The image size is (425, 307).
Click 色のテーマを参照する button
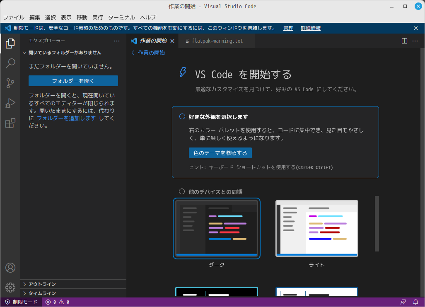220,153
